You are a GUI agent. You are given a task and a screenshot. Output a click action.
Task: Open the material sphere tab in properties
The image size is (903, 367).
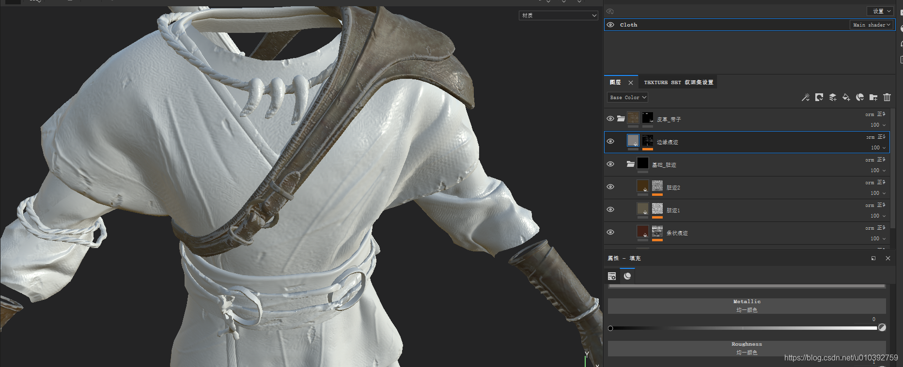point(627,276)
